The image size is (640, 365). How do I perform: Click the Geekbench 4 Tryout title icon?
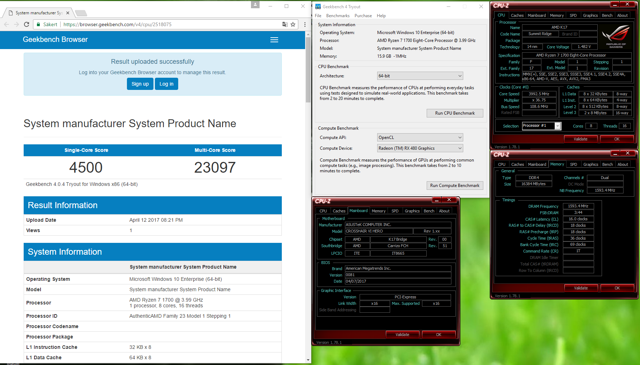318,6
